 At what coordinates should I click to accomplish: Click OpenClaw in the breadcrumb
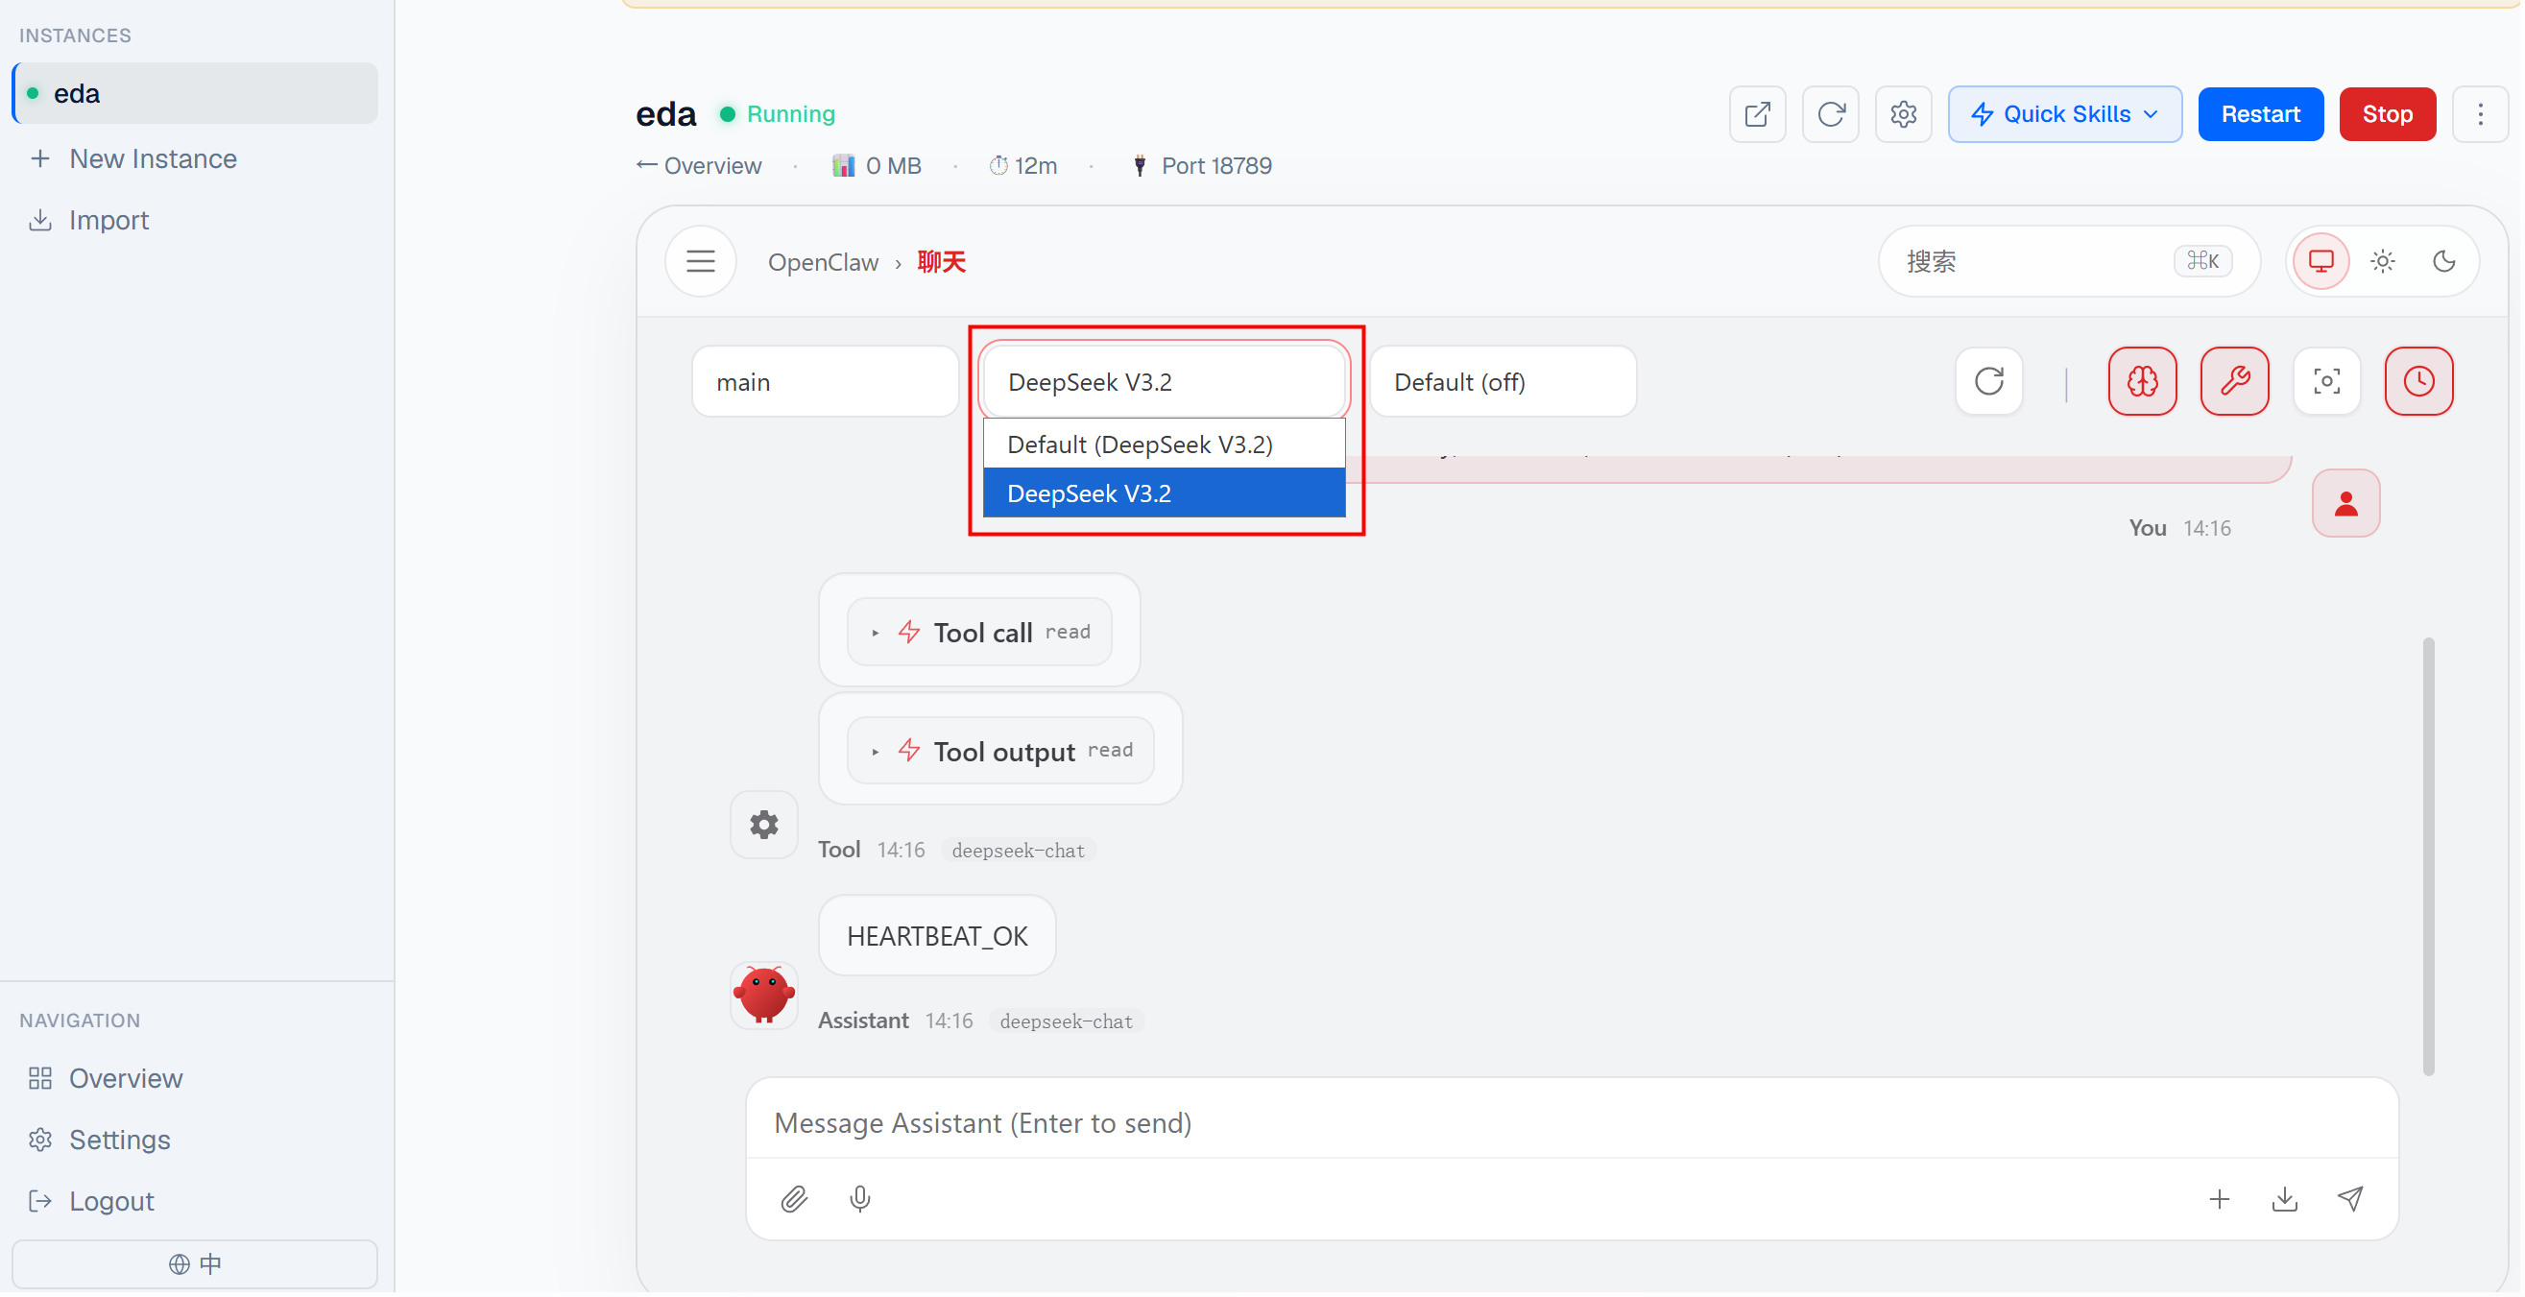click(824, 263)
